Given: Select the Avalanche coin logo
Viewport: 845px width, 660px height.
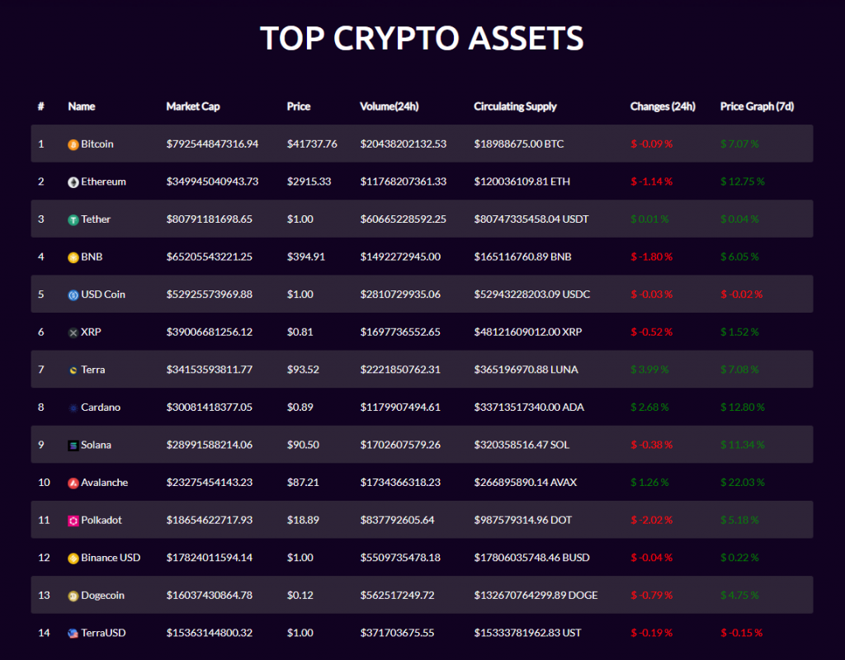Looking at the screenshot, I should pos(73,482).
